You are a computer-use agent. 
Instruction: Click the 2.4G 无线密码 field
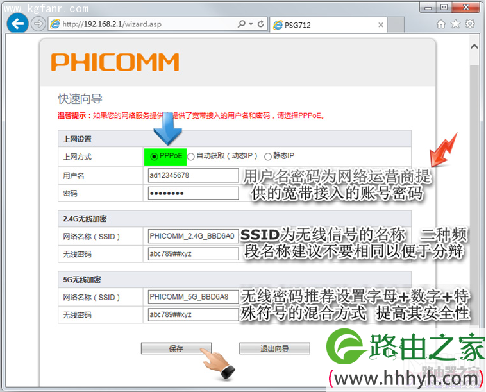[193, 253]
